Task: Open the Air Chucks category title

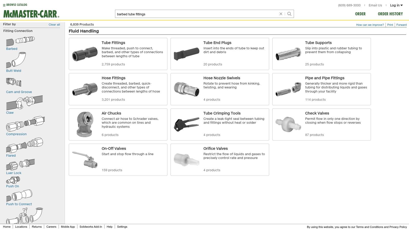Action: click(x=111, y=113)
